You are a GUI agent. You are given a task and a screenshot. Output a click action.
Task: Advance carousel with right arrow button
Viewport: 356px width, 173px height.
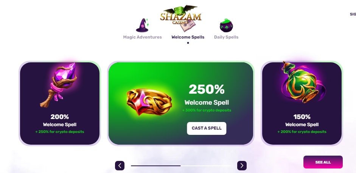[x=242, y=166]
